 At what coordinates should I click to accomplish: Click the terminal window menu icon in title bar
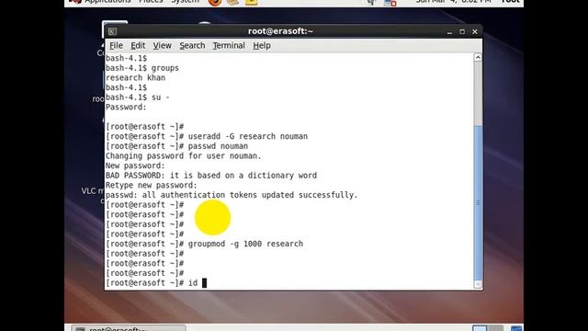pos(112,31)
